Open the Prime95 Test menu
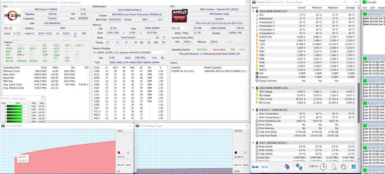Viewport: 385px width, 174px height. [365, 8]
